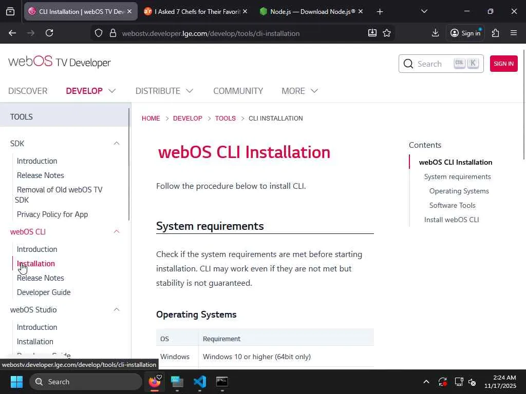
Task: Open the DISTRIBUTE menu
Action: click(158, 91)
